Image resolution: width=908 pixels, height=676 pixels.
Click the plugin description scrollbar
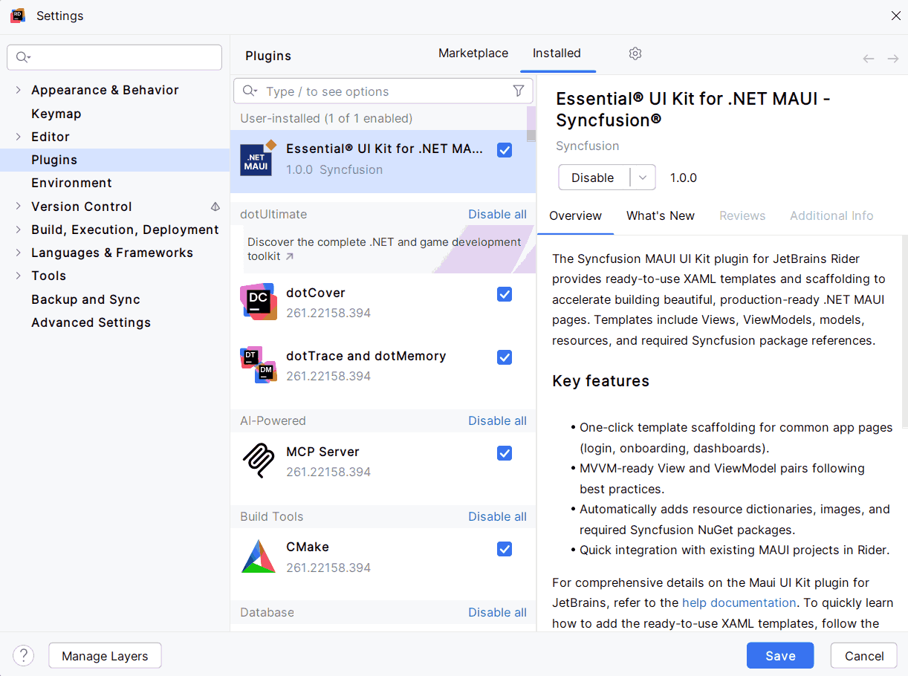(x=904, y=332)
